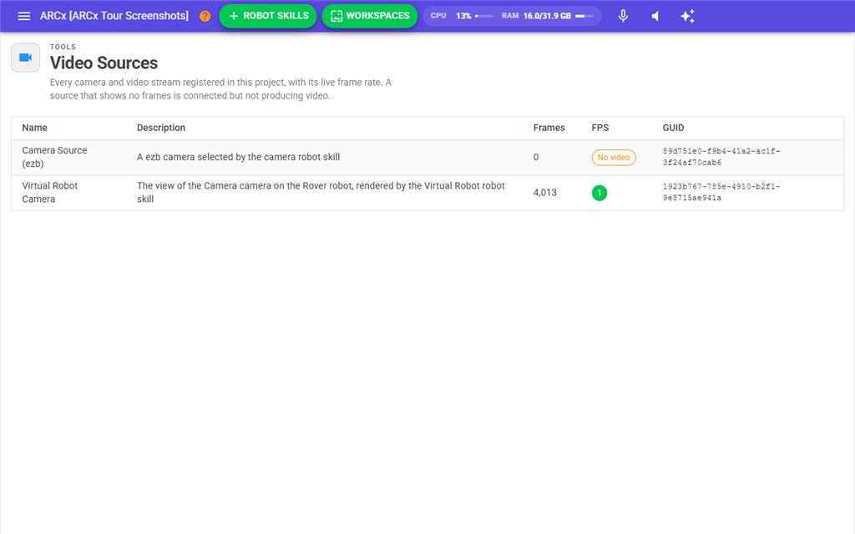The width and height of the screenshot is (855, 534).
Task: Click the ezb camera description text
Action: [238, 157]
